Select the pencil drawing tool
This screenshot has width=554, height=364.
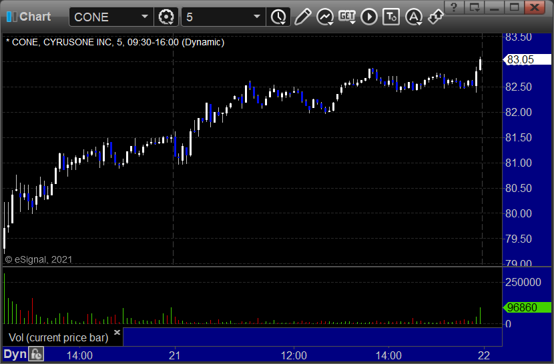pyautogui.click(x=303, y=17)
